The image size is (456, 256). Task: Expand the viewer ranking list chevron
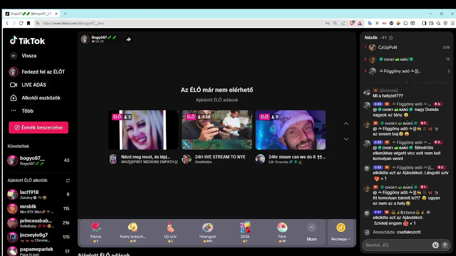coord(406,82)
